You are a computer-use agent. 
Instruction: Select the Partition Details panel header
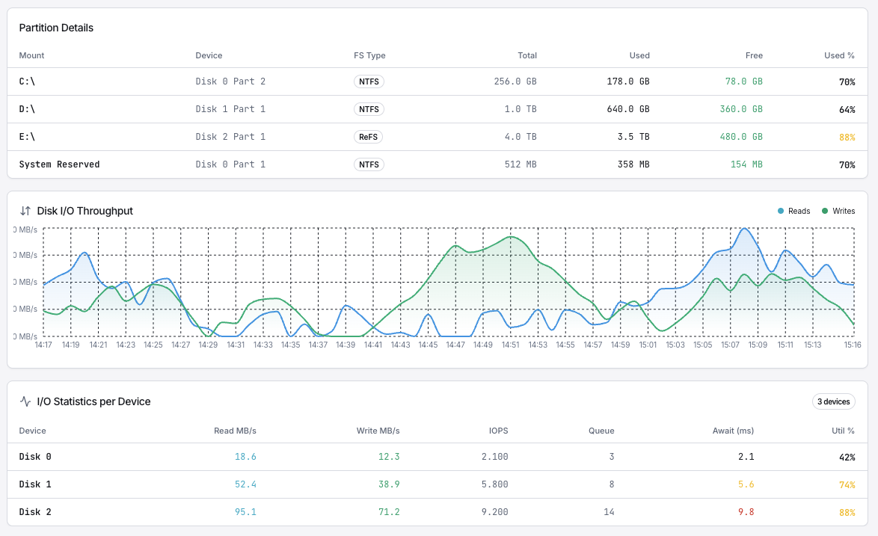tap(56, 28)
